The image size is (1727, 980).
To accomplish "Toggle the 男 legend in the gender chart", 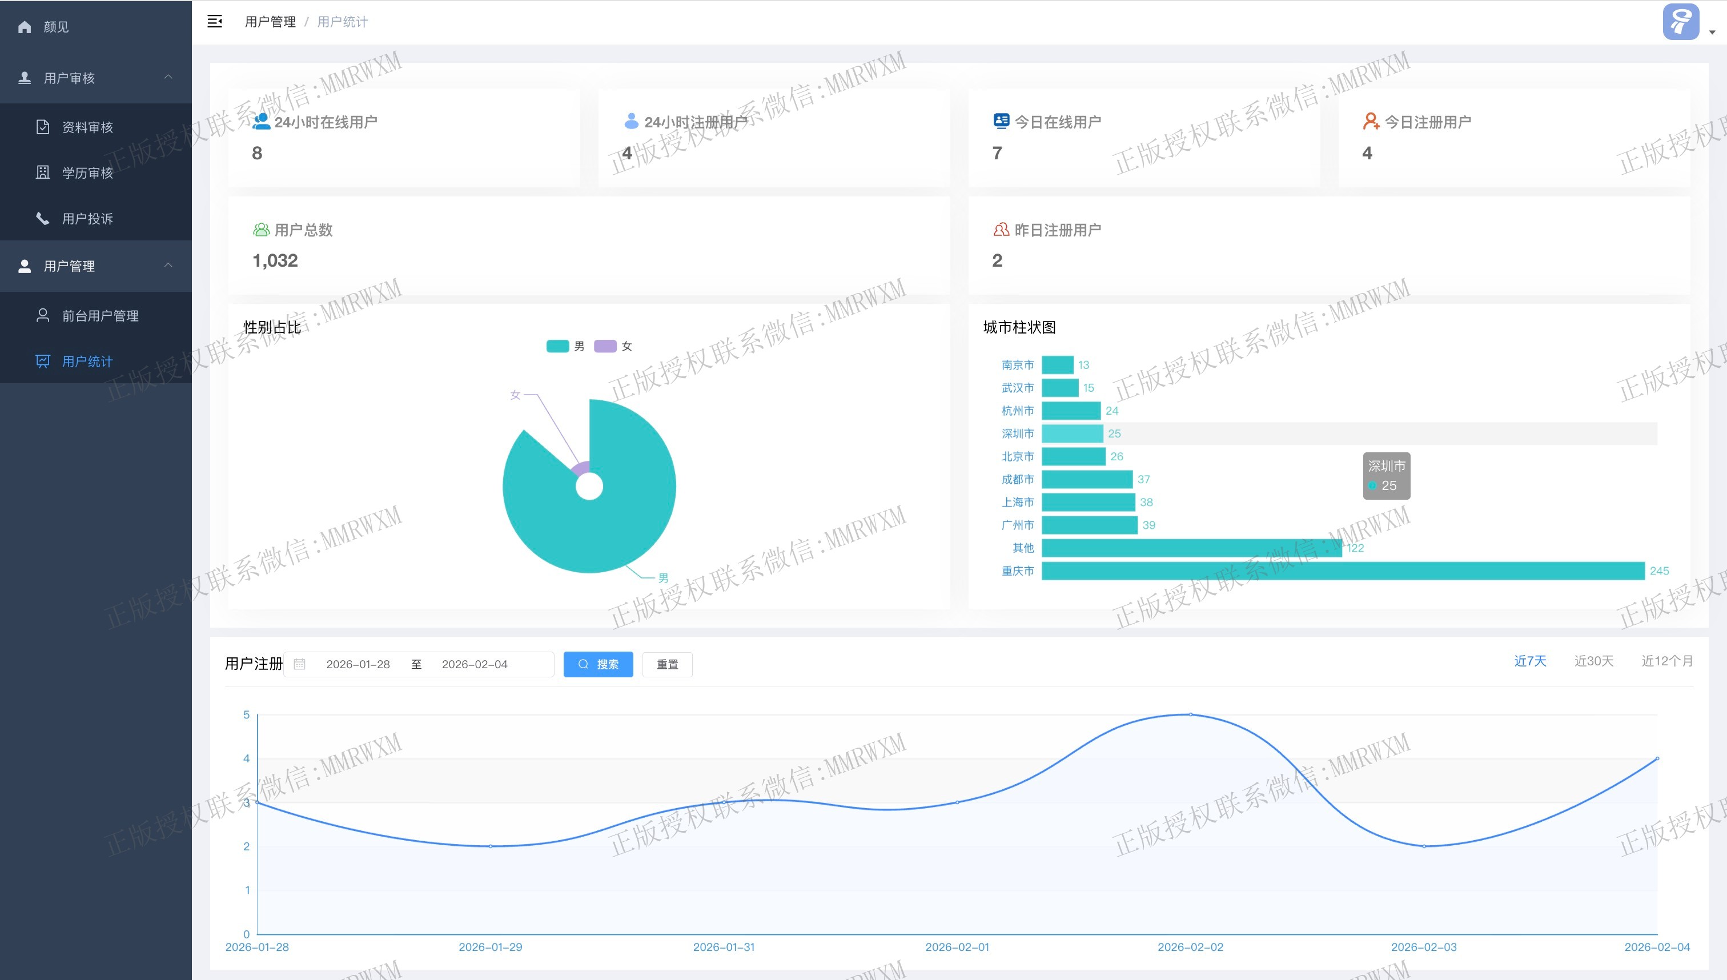I will pos(558,346).
